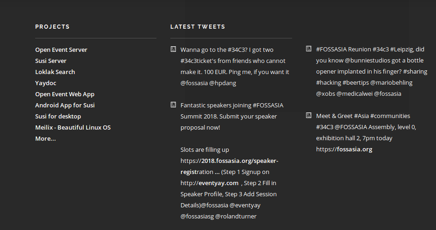Image resolution: width=436 pixels, height=230 pixels.
Task: Go to Open Event Web App project
Action: pos(65,94)
